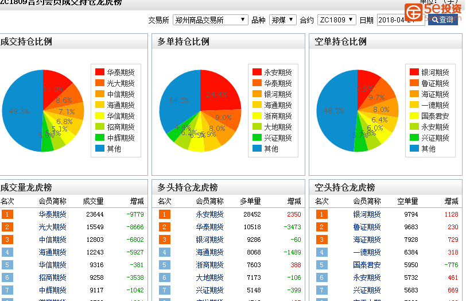The width and height of the screenshot is (466, 301).
Task: Click the 成交持仓比例 panel title
Action: click(x=26, y=41)
